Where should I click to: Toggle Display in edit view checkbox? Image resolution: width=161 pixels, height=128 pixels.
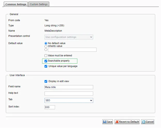46,81
